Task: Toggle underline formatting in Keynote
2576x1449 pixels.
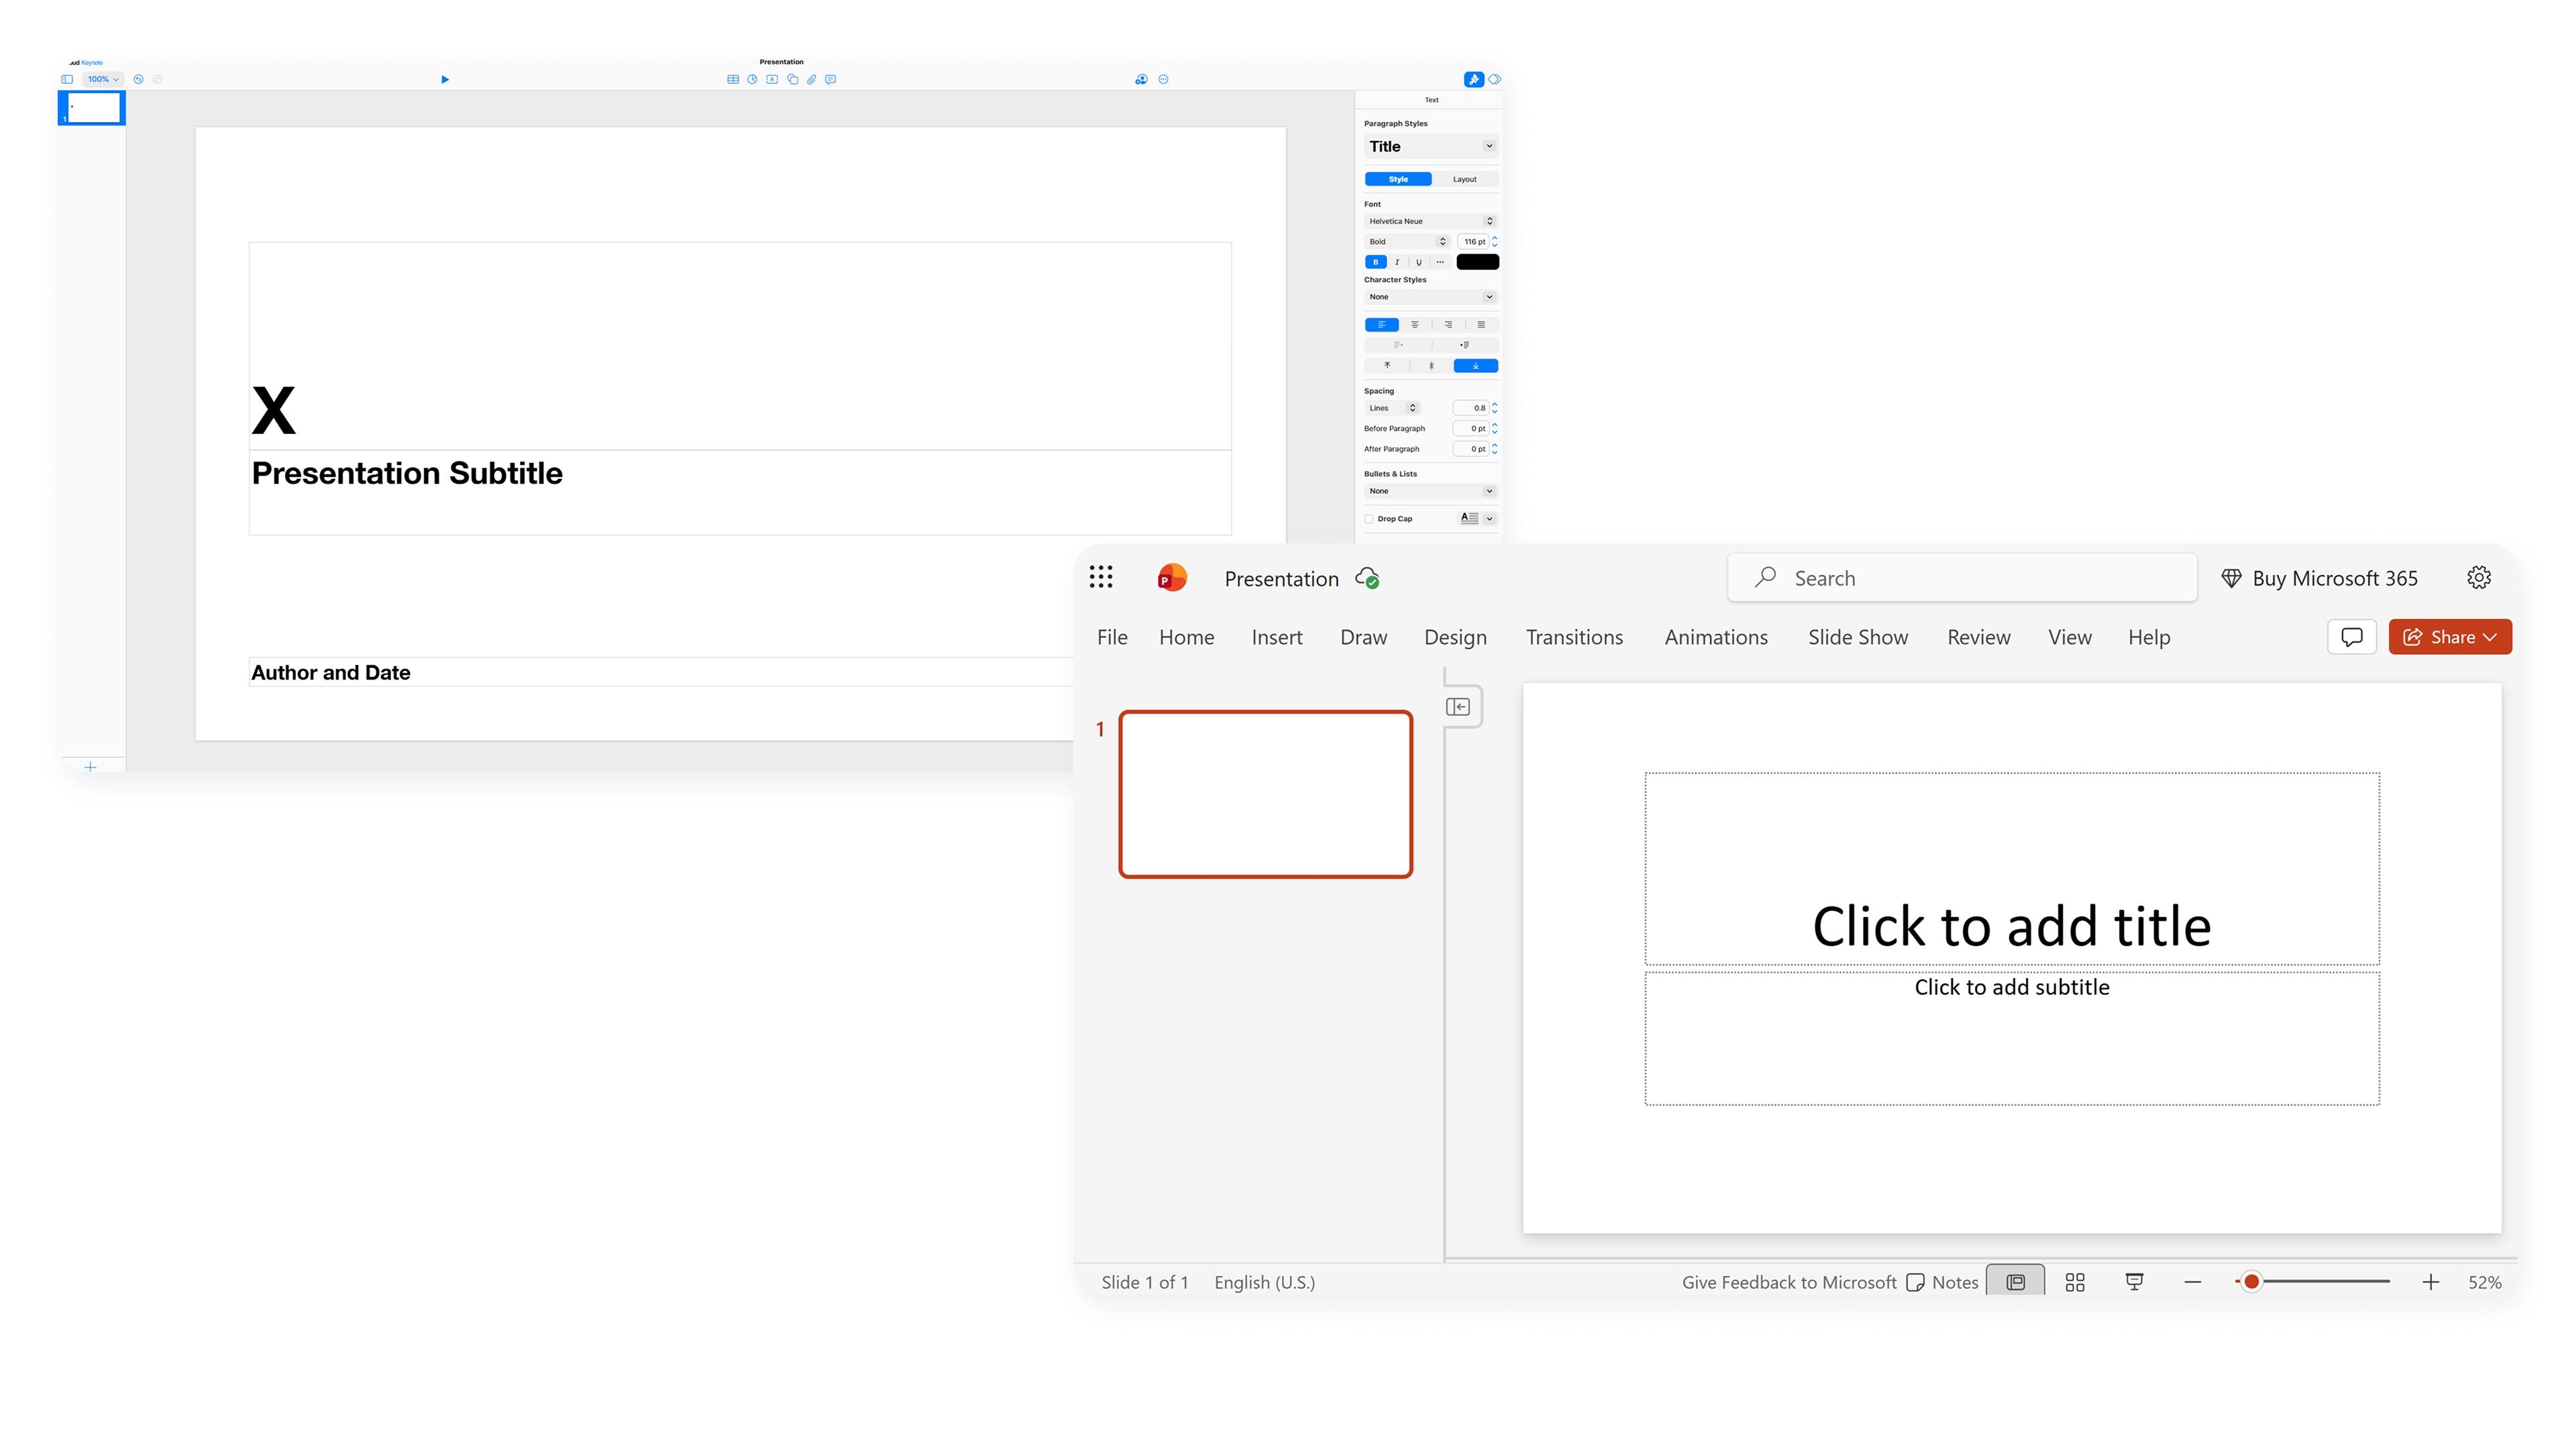Action: coord(1419,261)
